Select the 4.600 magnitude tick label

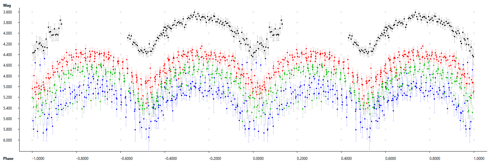[8, 65]
